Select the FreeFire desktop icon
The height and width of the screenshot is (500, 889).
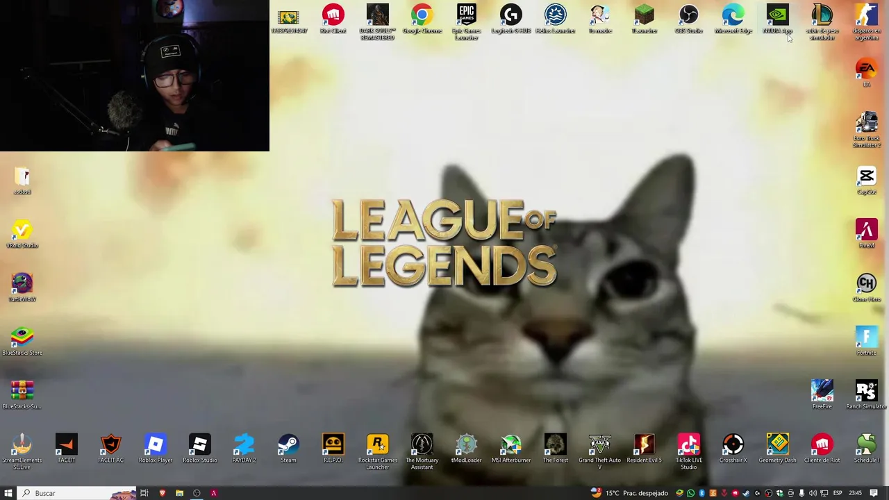[822, 394]
